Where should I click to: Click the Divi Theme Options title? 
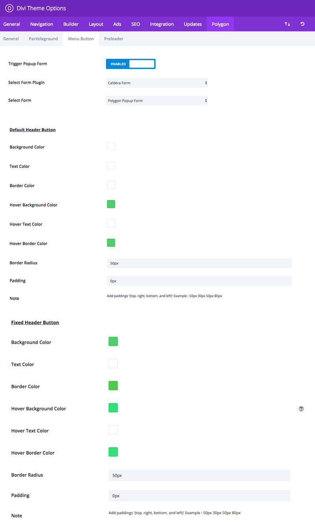pyautogui.click(x=41, y=8)
